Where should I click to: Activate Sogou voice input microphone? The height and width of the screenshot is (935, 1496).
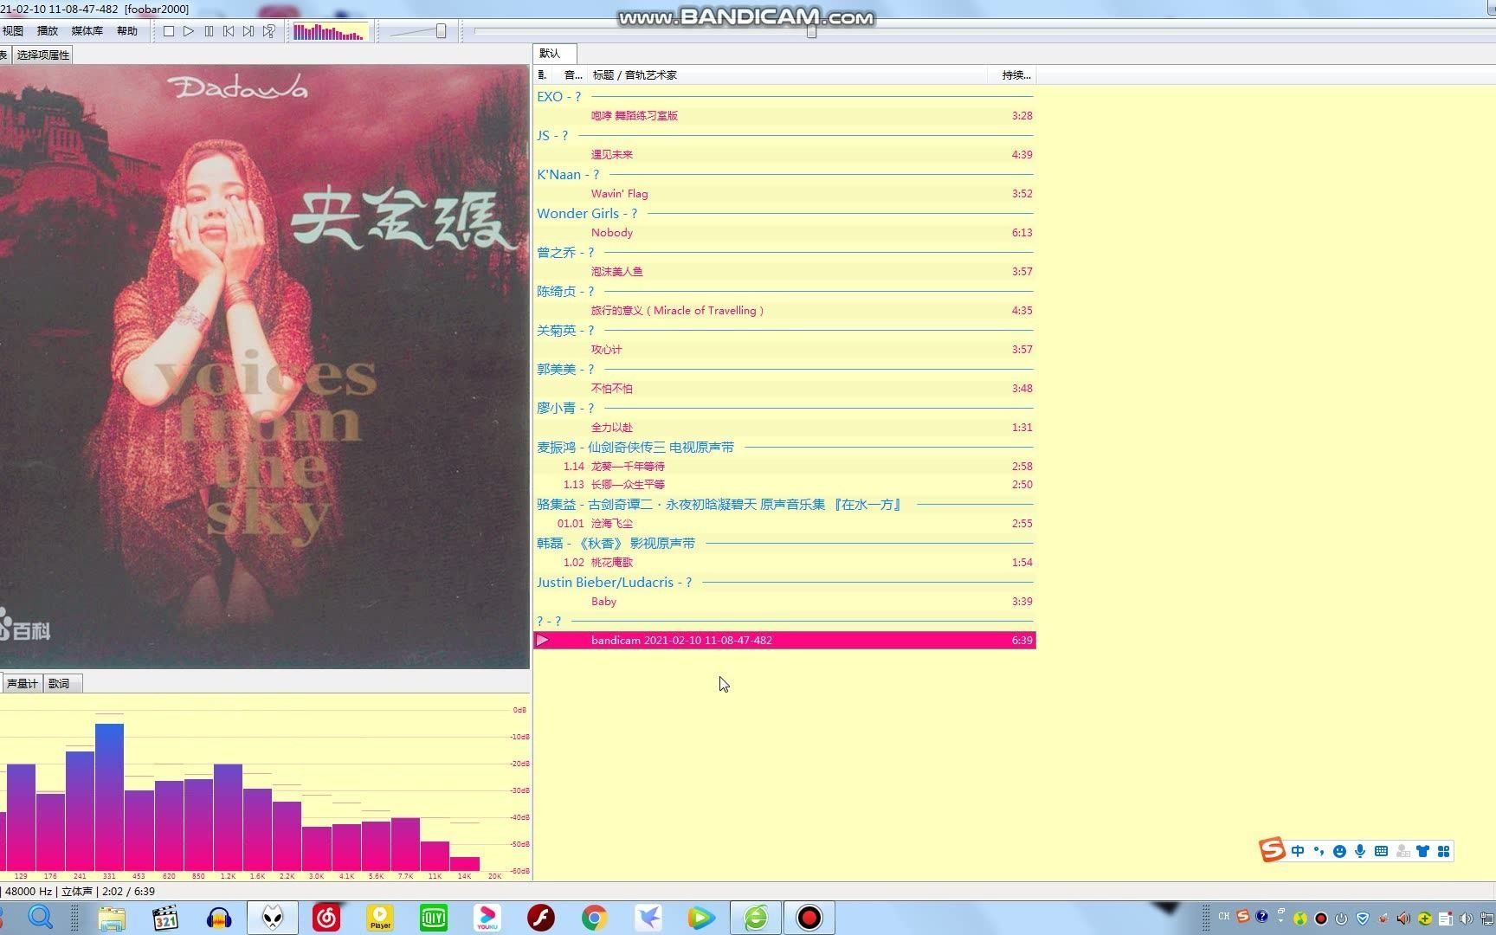pos(1360,851)
